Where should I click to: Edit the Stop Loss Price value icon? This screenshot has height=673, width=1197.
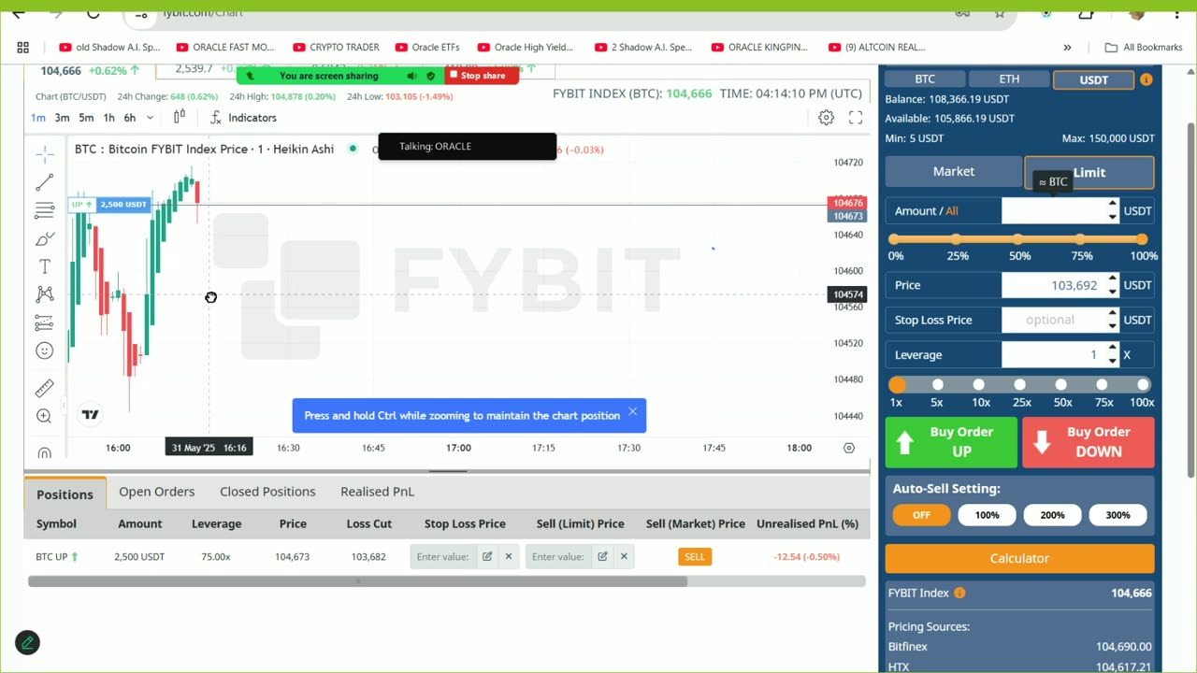click(x=487, y=556)
